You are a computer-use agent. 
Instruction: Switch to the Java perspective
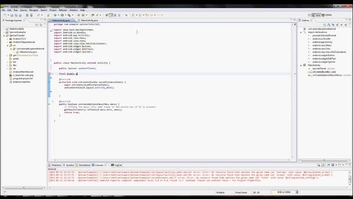coord(316,15)
